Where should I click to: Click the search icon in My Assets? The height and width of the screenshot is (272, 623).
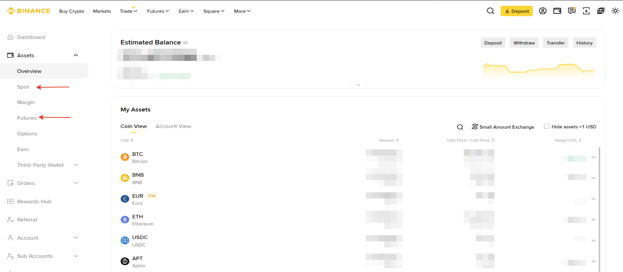pos(460,127)
